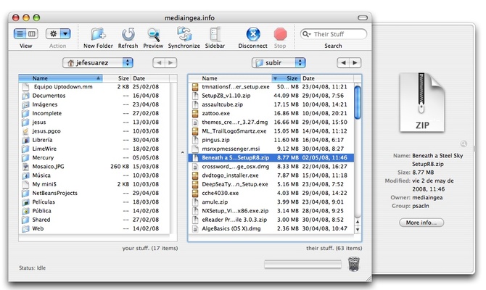This screenshot has width=486, height=290.
Task: Go forward in remote pane history
Action: click(355, 62)
